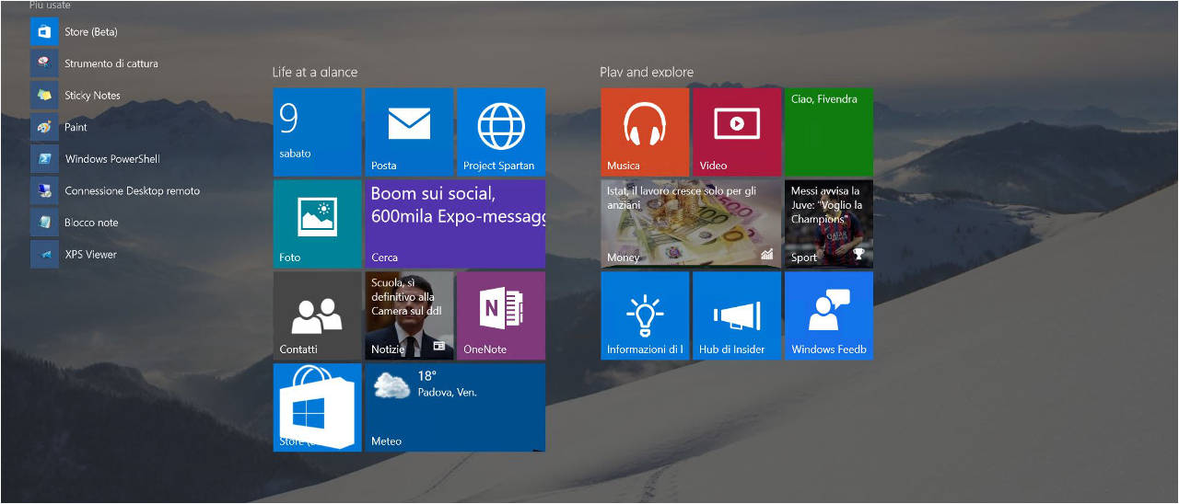Click the Windows PowerShell label text
The width and height of the screenshot is (1179, 504).
112,159
